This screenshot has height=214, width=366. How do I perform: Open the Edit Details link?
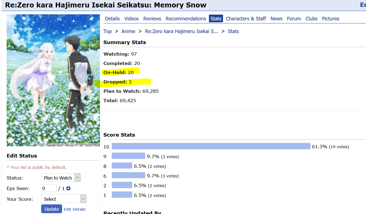click(75, 209)
